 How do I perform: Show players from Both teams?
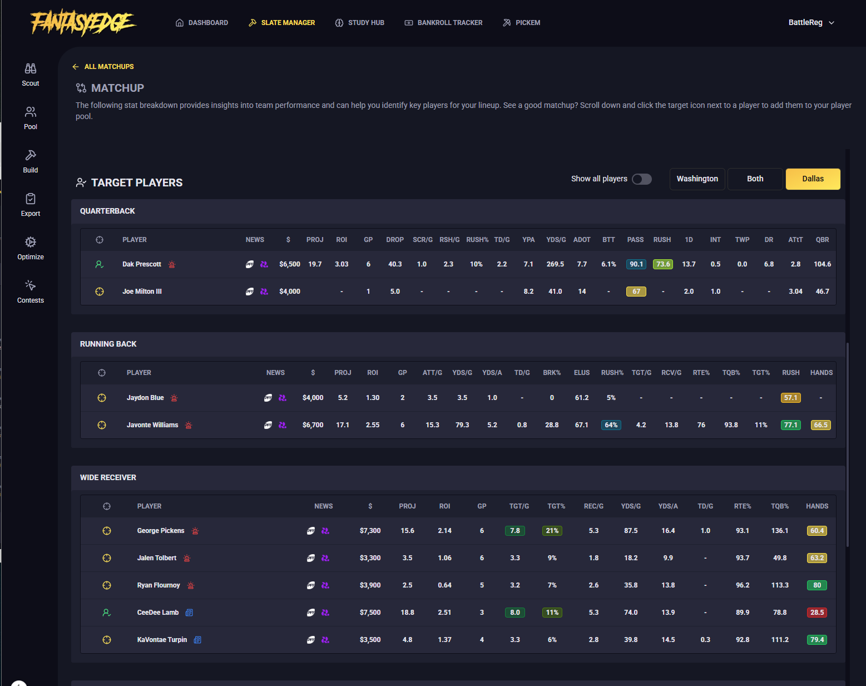tap(755, 179)
